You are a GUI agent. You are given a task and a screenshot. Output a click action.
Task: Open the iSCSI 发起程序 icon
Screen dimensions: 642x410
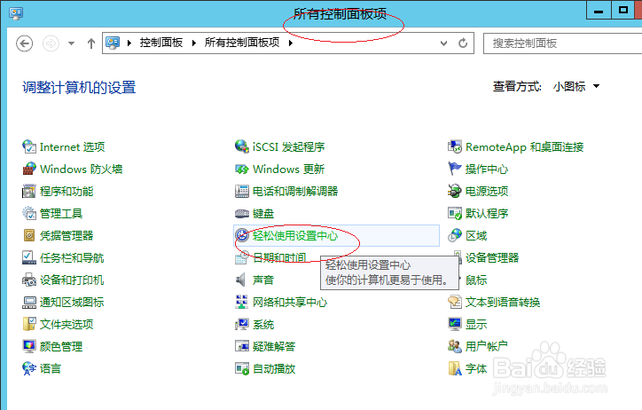(242, 146)
